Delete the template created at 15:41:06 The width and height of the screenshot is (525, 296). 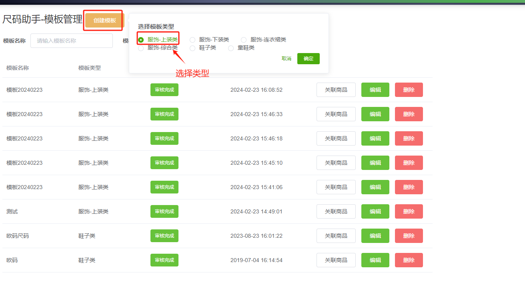click(409, 187)
